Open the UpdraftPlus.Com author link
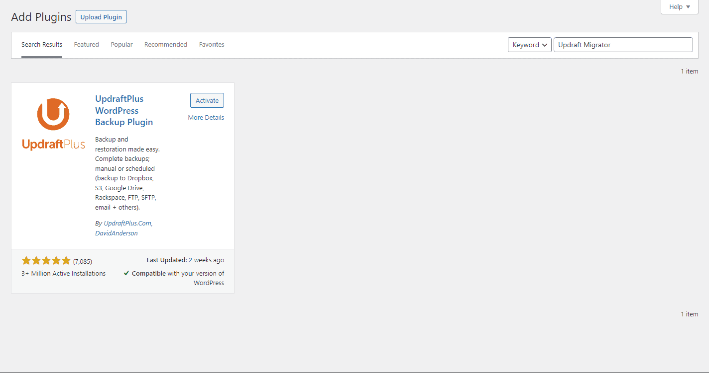Screen dimensions: 709x373 (128, 224)
